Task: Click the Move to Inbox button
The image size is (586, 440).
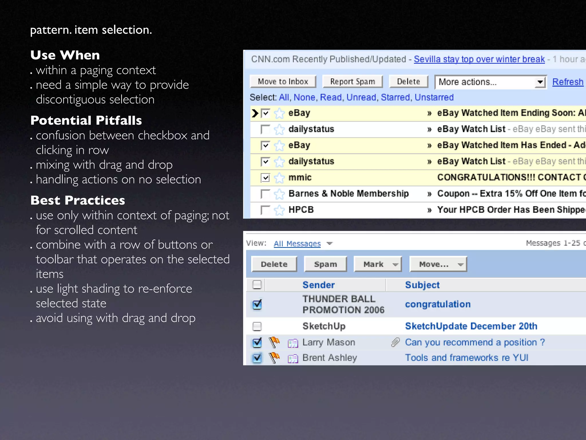Action: [283, 82]
